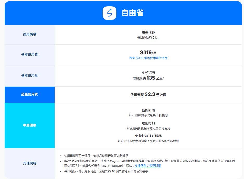The image size is (244, 179).
Task: Select the 自由省 plan title heading
Action: tap(132, 13)
